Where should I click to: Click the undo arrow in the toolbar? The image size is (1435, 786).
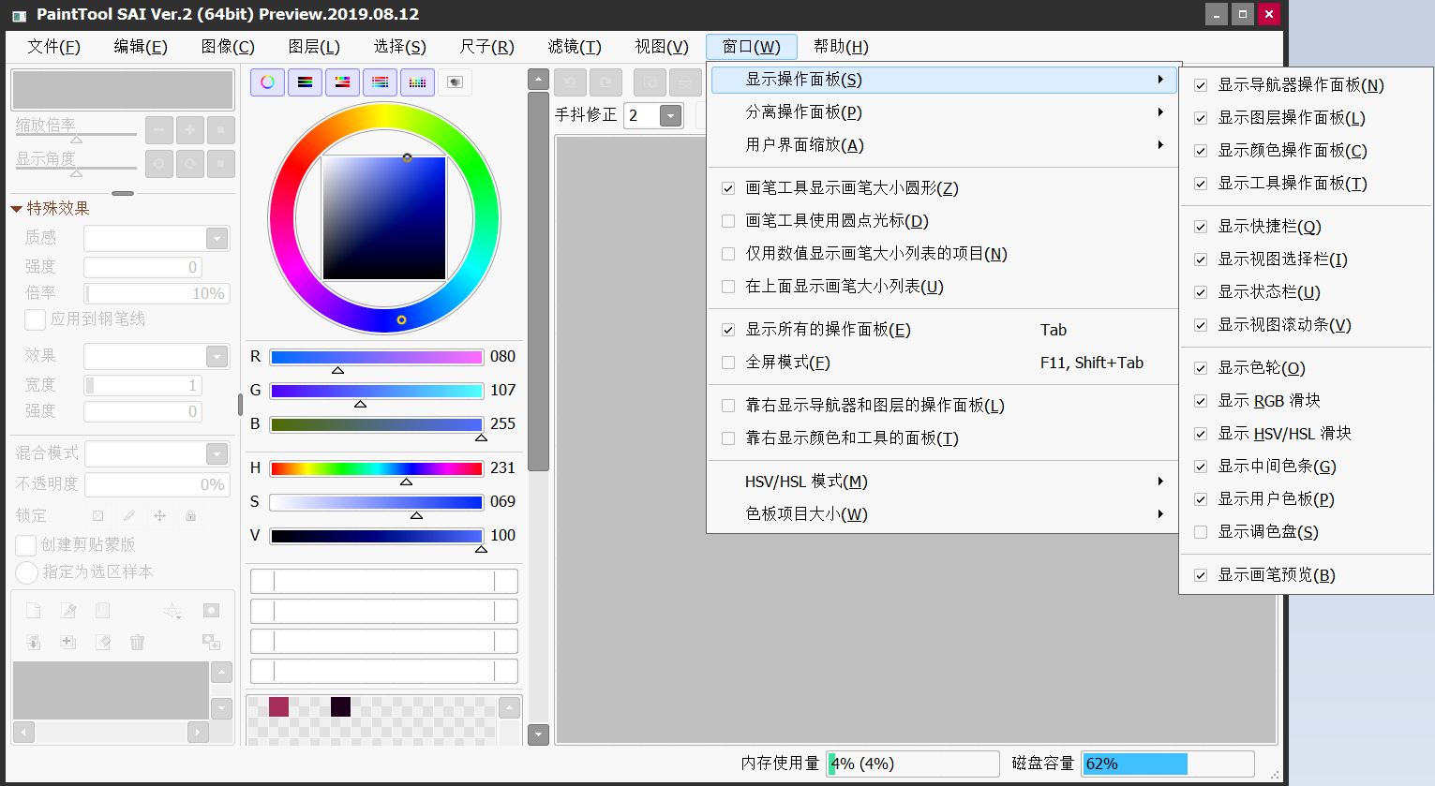[570, 82]
